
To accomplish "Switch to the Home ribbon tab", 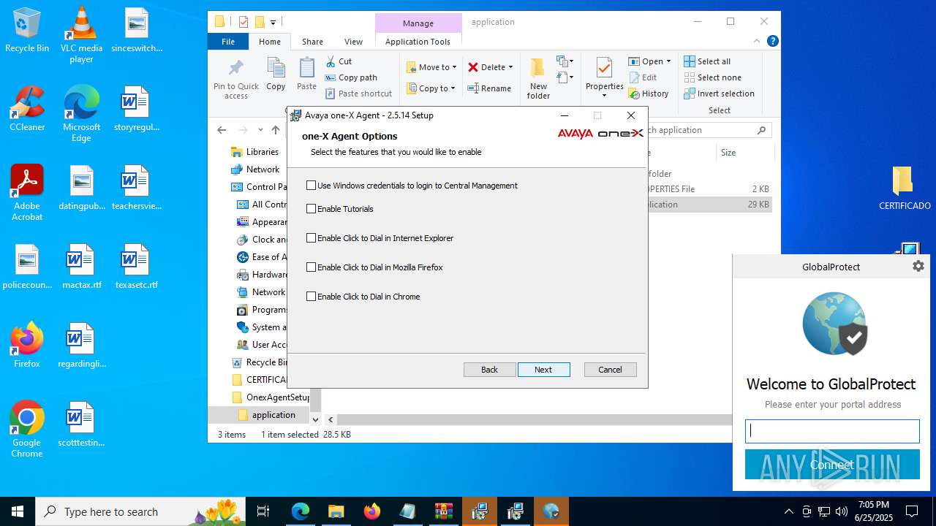I will pyautogui.click(x=270, y=42).
